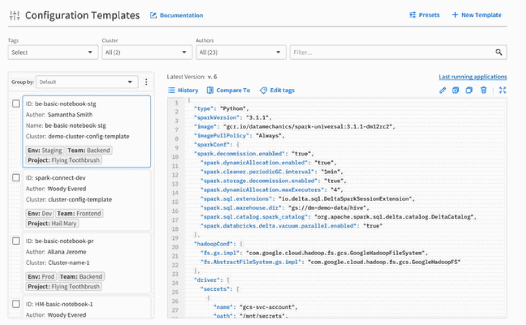Open Last running applications link

(x=473, y=77)
